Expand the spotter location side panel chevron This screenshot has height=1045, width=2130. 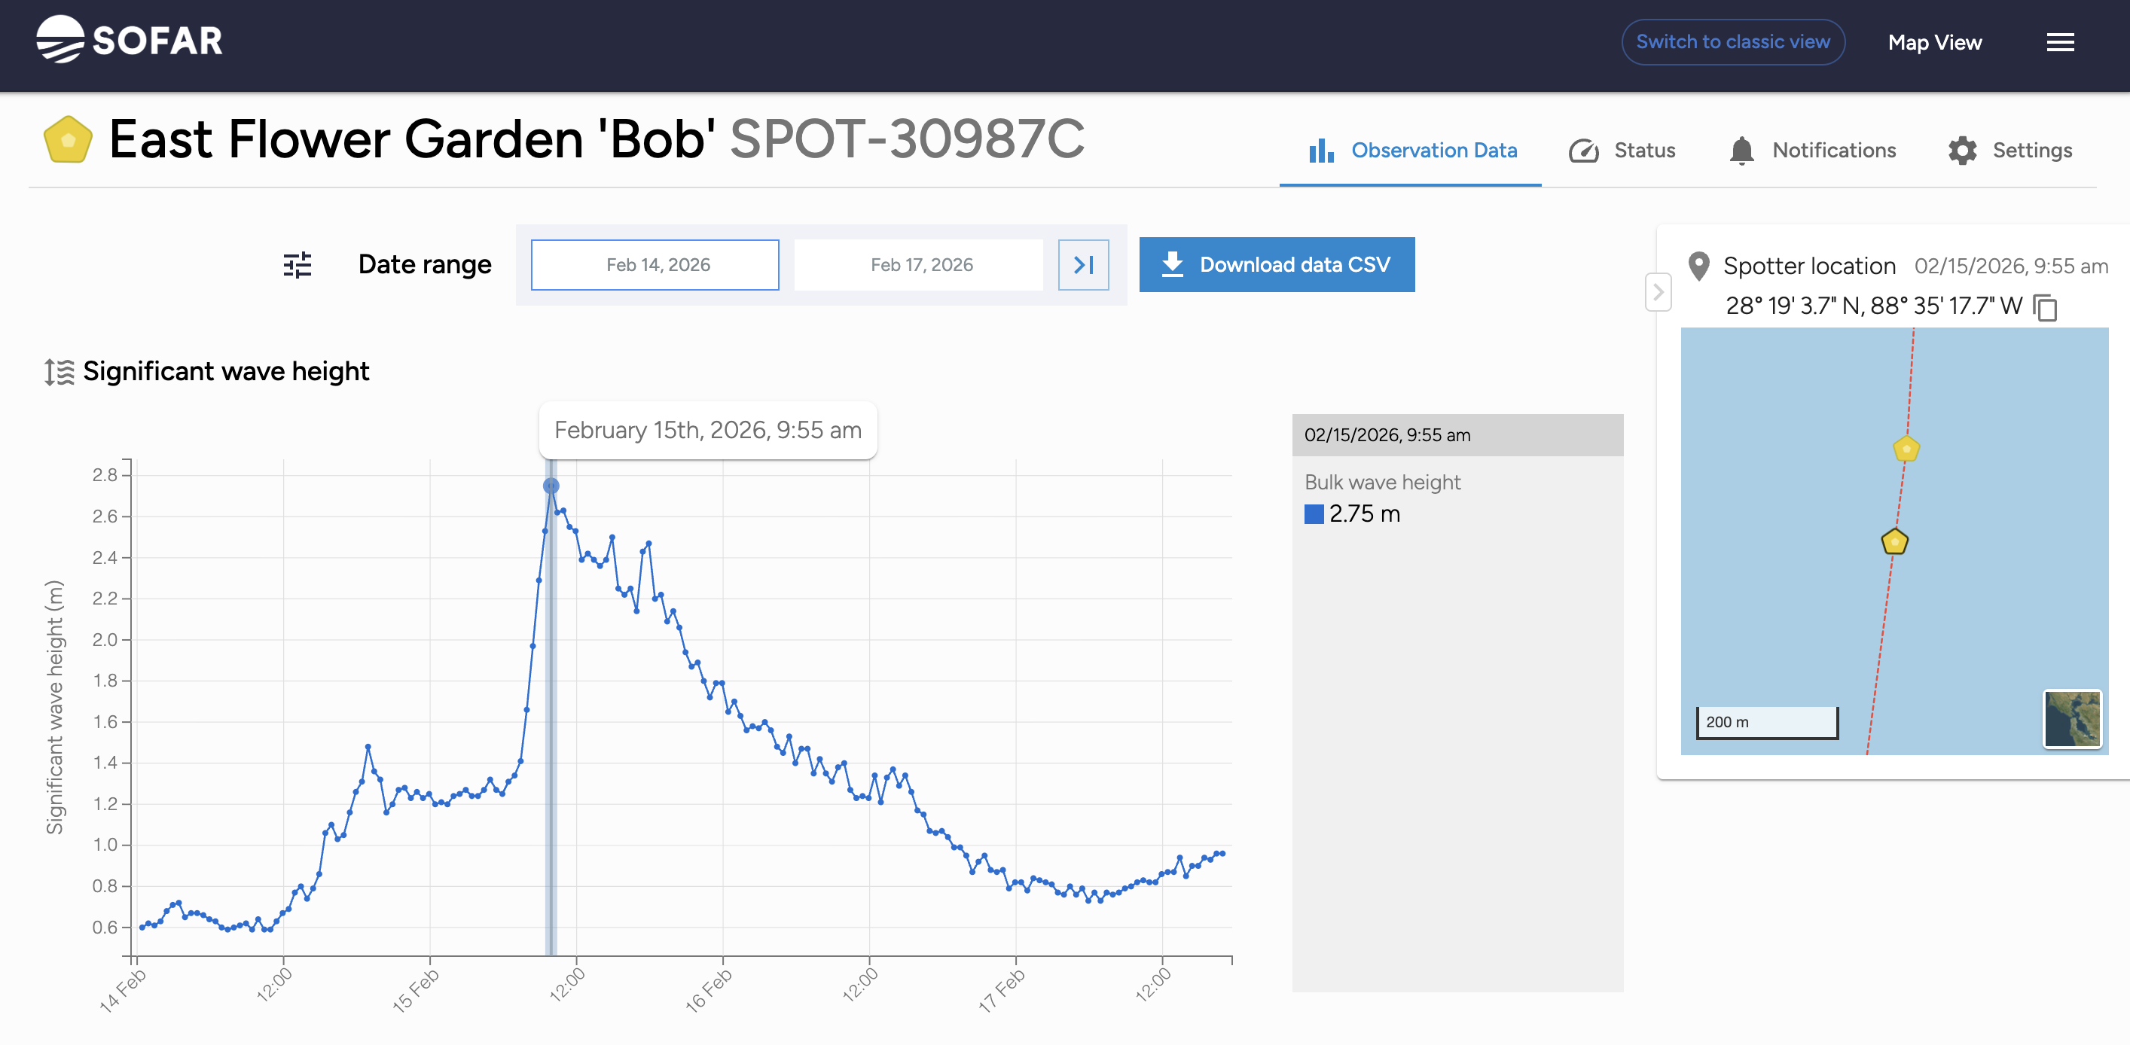point(1658,293)
